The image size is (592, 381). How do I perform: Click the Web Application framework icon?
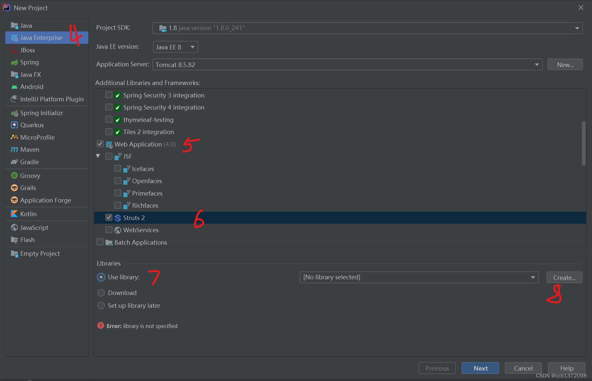[x=109, y=145]
